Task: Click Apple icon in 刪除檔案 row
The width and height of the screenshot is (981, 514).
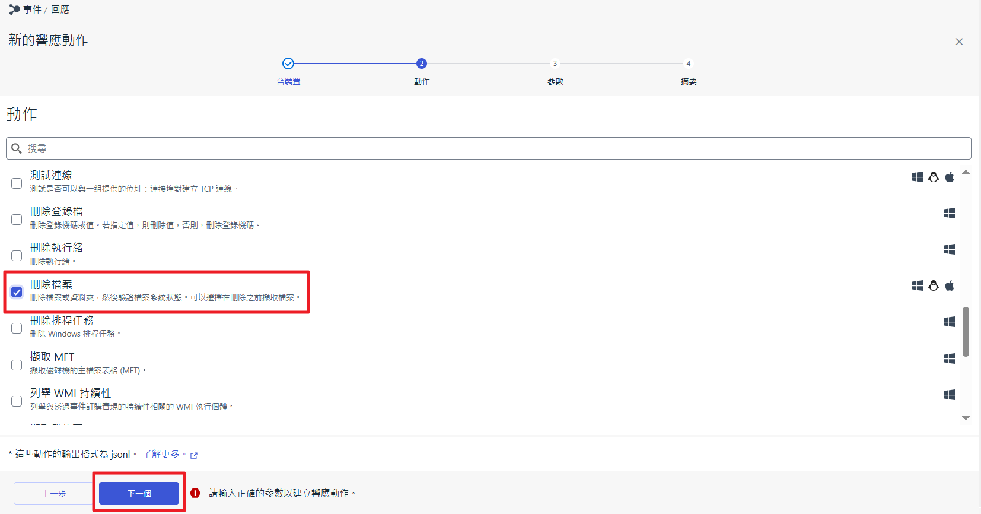Action: pyautogui.click(x=950, y=285)
